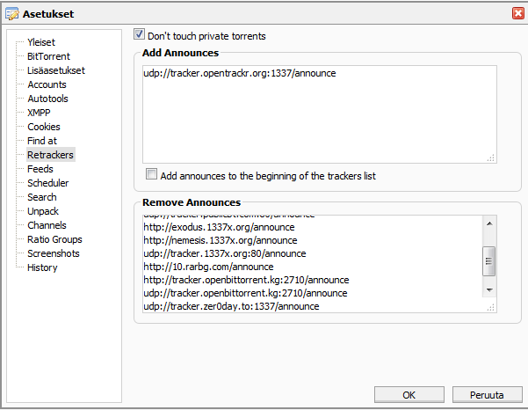Open Yleiset settings category
528x410 pixels.
[x=41, y=42]
